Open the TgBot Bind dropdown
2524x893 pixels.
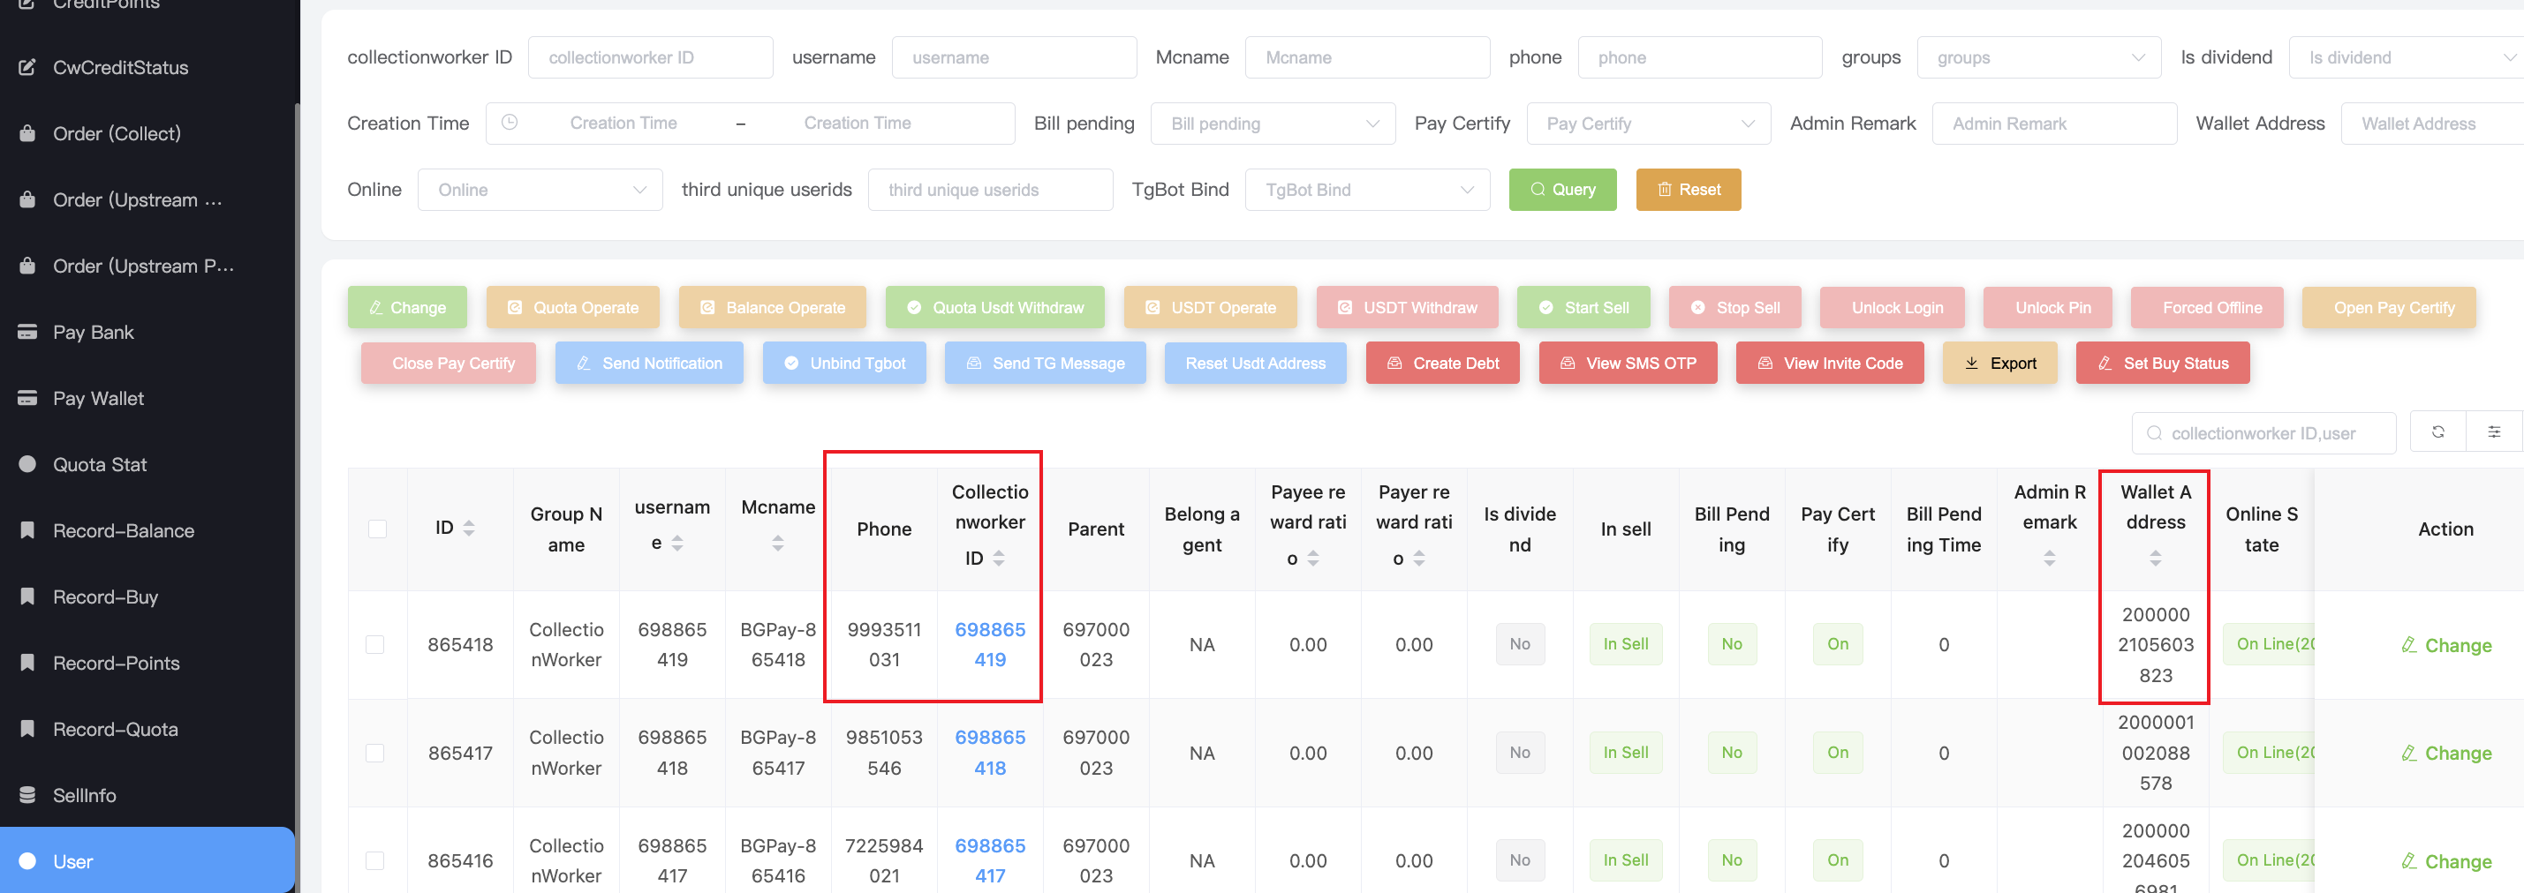pyautogui.click(x=1367, y=190)
